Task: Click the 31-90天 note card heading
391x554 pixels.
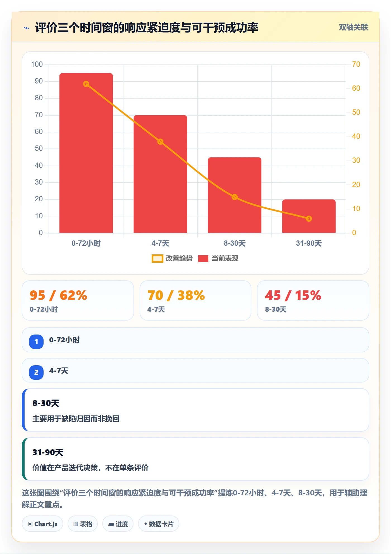Action: 48,452
